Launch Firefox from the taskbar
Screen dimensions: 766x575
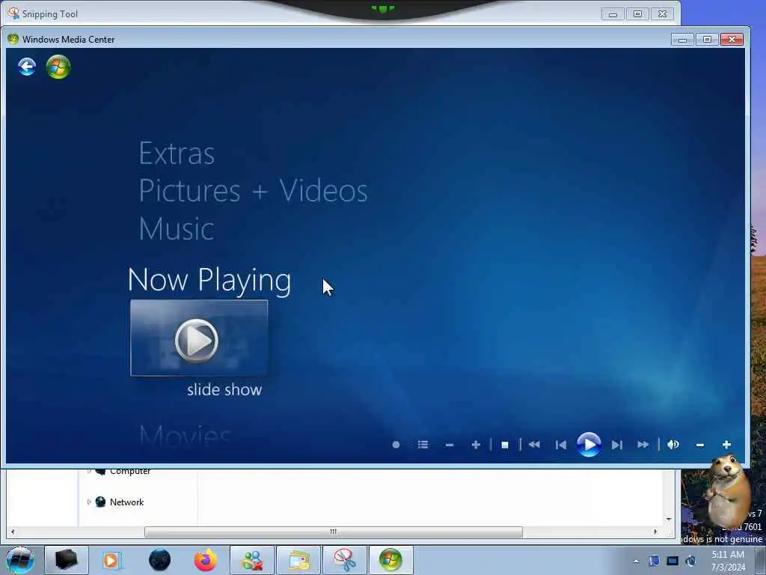tap(205, 560)
